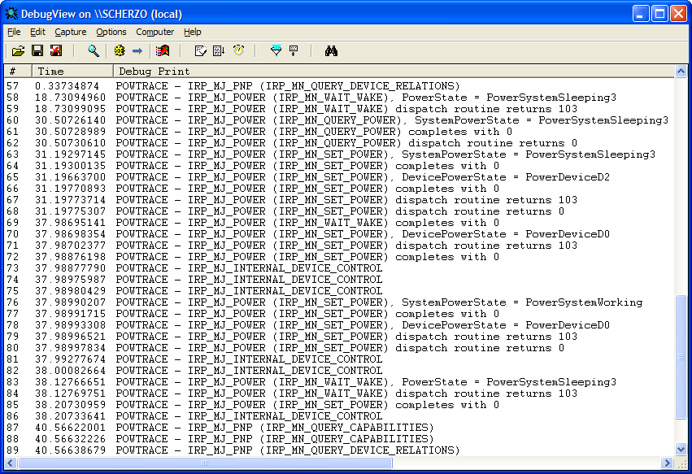The height and width of the screenshot is (474, 692).
Task: Expand the Computer menu
Action: (155, 32)
